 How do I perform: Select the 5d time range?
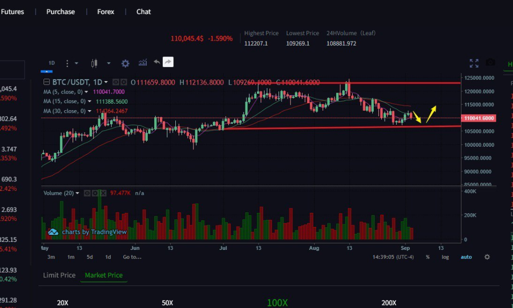point(90,257)
